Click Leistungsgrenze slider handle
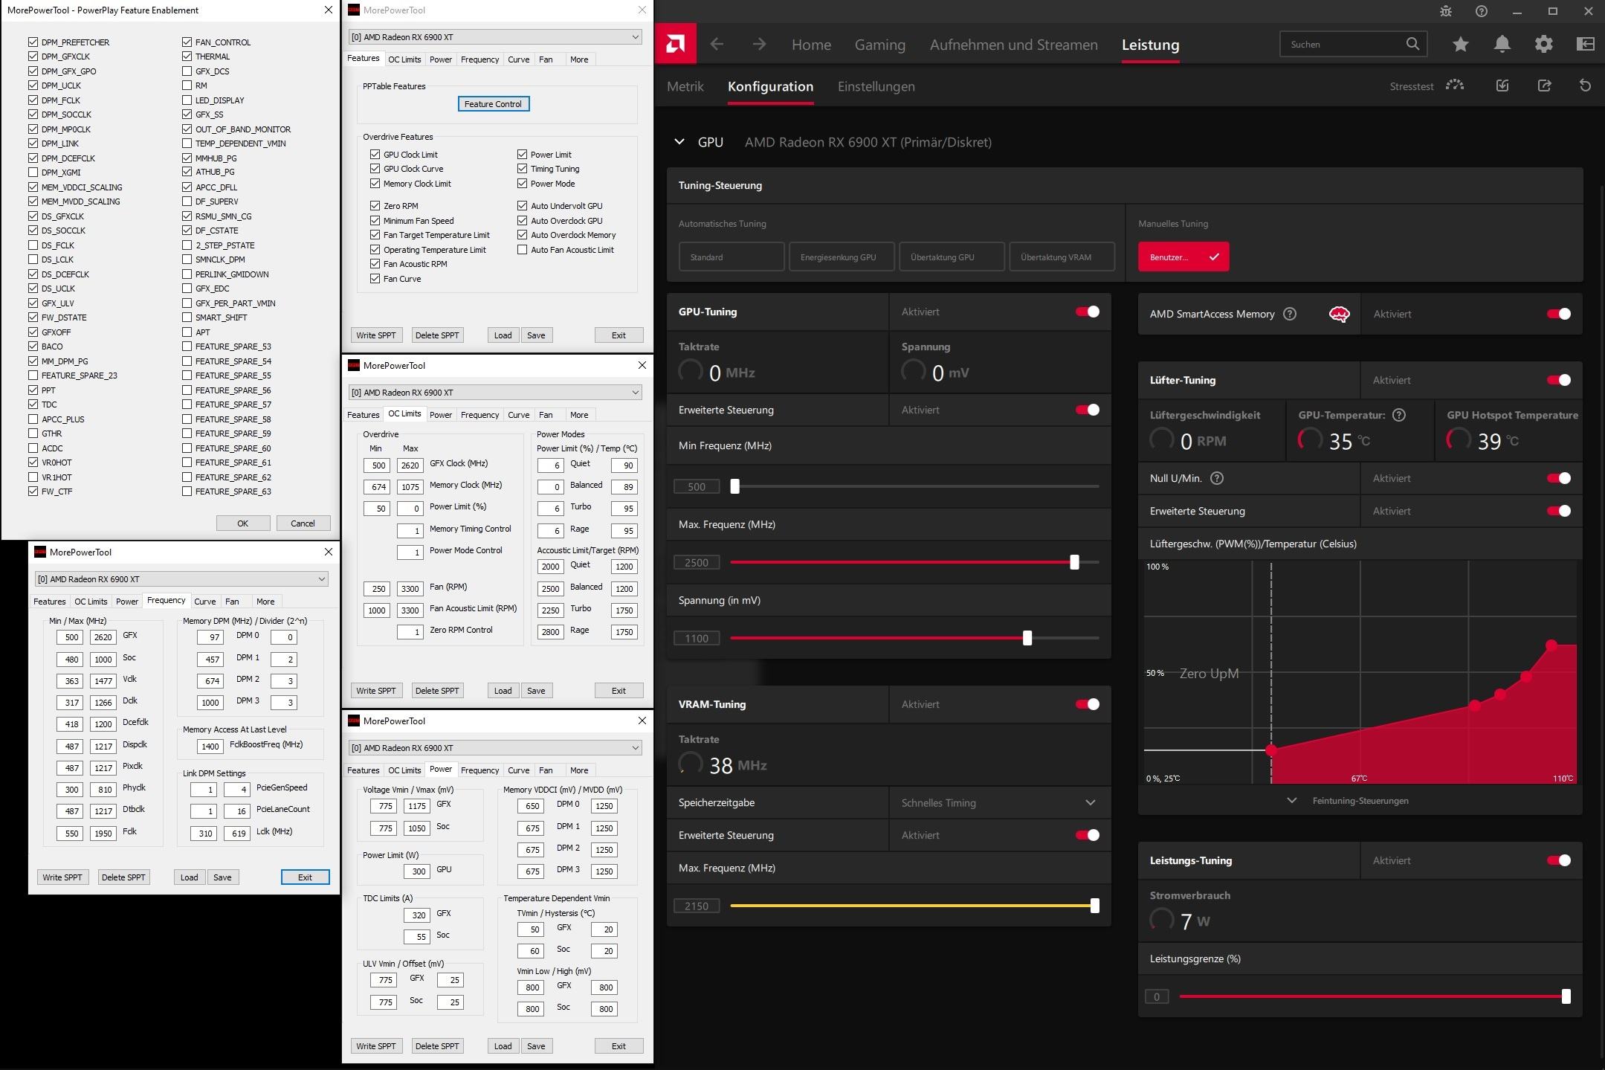The width and height of the screenshot is (1605, 1070). 1566,996
